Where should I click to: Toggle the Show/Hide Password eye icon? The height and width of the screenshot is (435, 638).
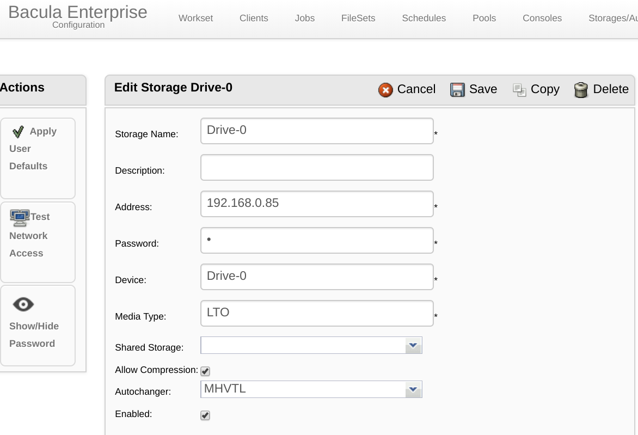(23, 304)
